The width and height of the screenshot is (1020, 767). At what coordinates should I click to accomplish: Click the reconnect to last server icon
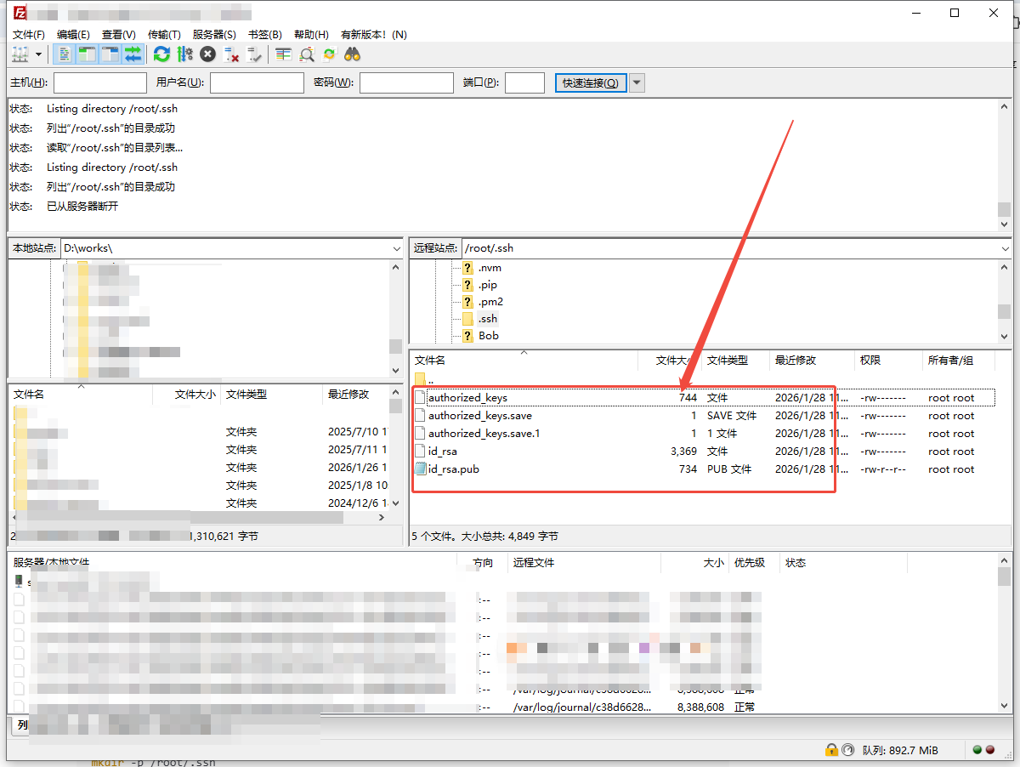253,54
